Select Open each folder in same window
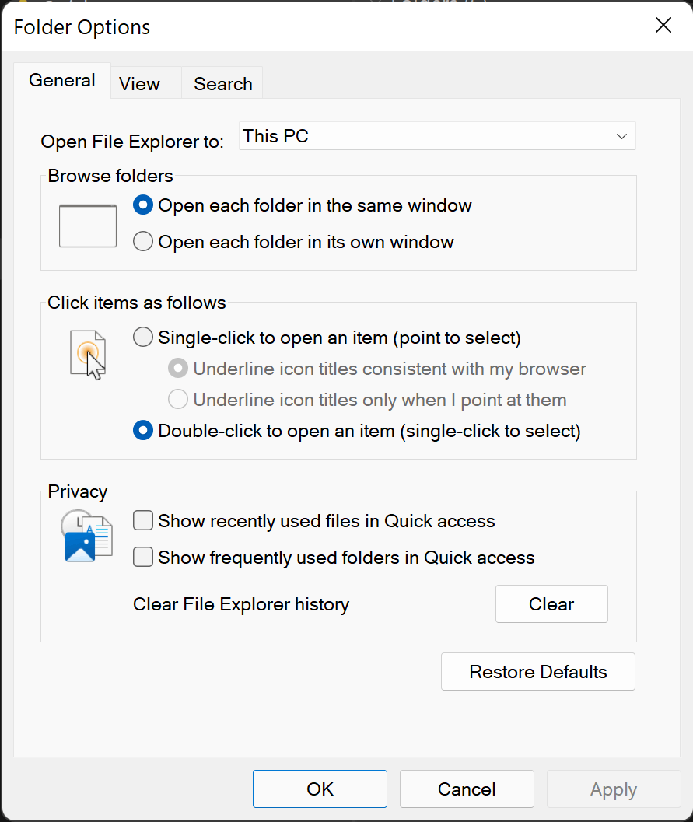Screen dimensions: 693x822 point(143,206)
